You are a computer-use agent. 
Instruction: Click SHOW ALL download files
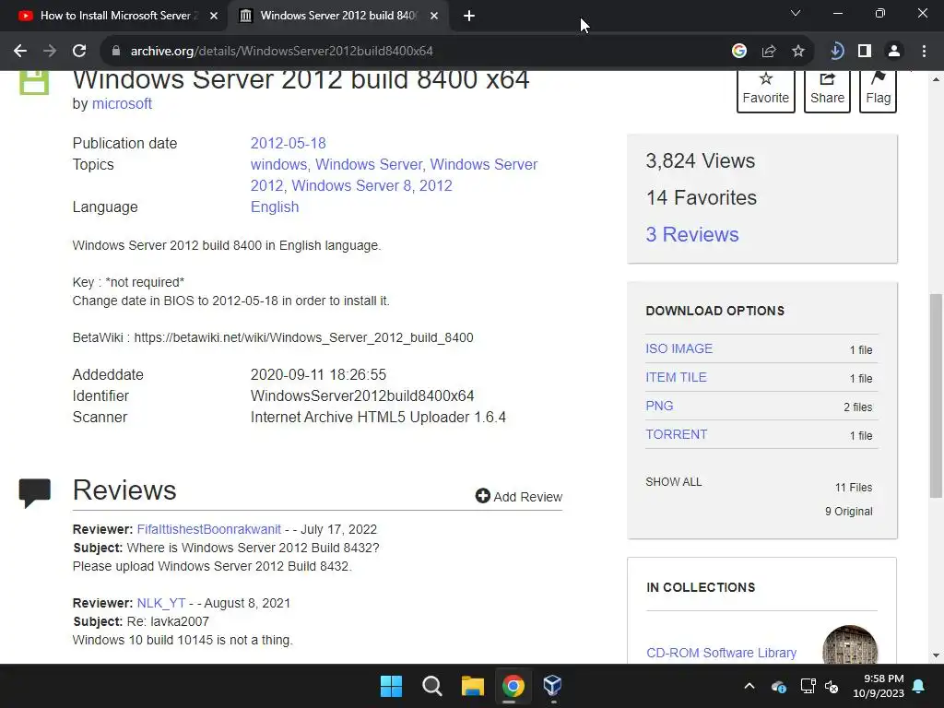click(674, 481)
